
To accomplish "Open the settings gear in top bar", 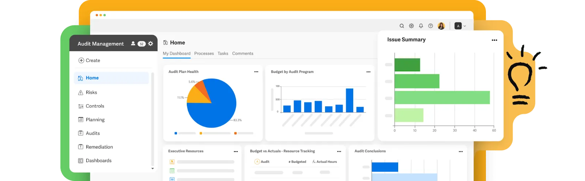I will tap(411, 26).
